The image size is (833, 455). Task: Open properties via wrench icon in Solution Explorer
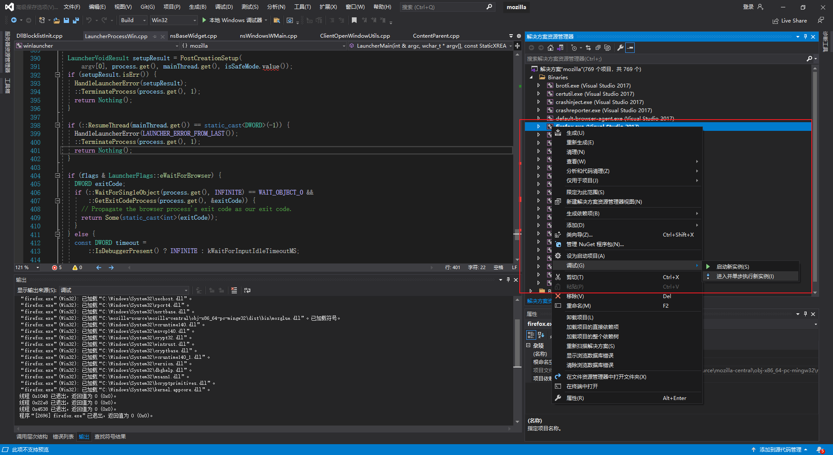click(620, 48)
